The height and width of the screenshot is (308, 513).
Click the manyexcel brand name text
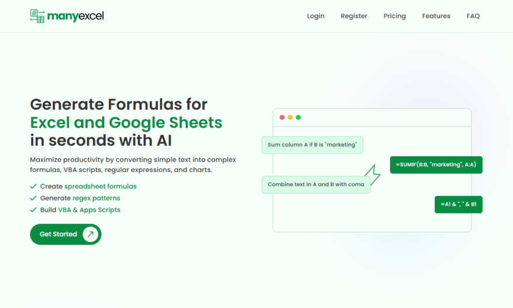pyautogui.click(x=75, y=16)
